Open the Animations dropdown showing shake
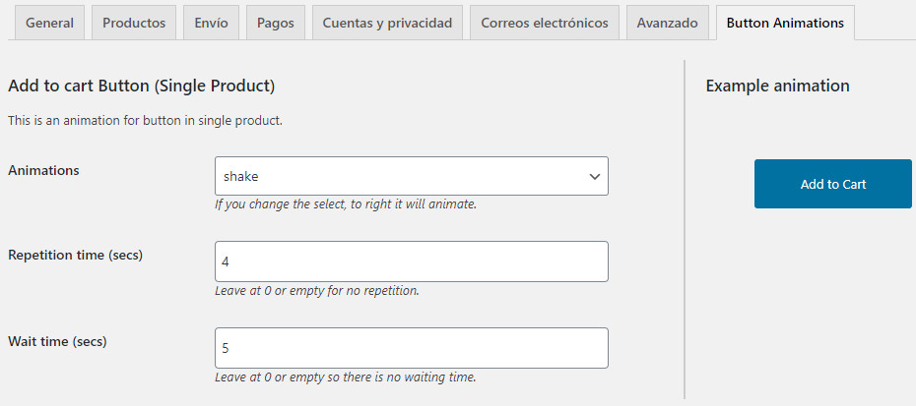 tap(412, 176)
